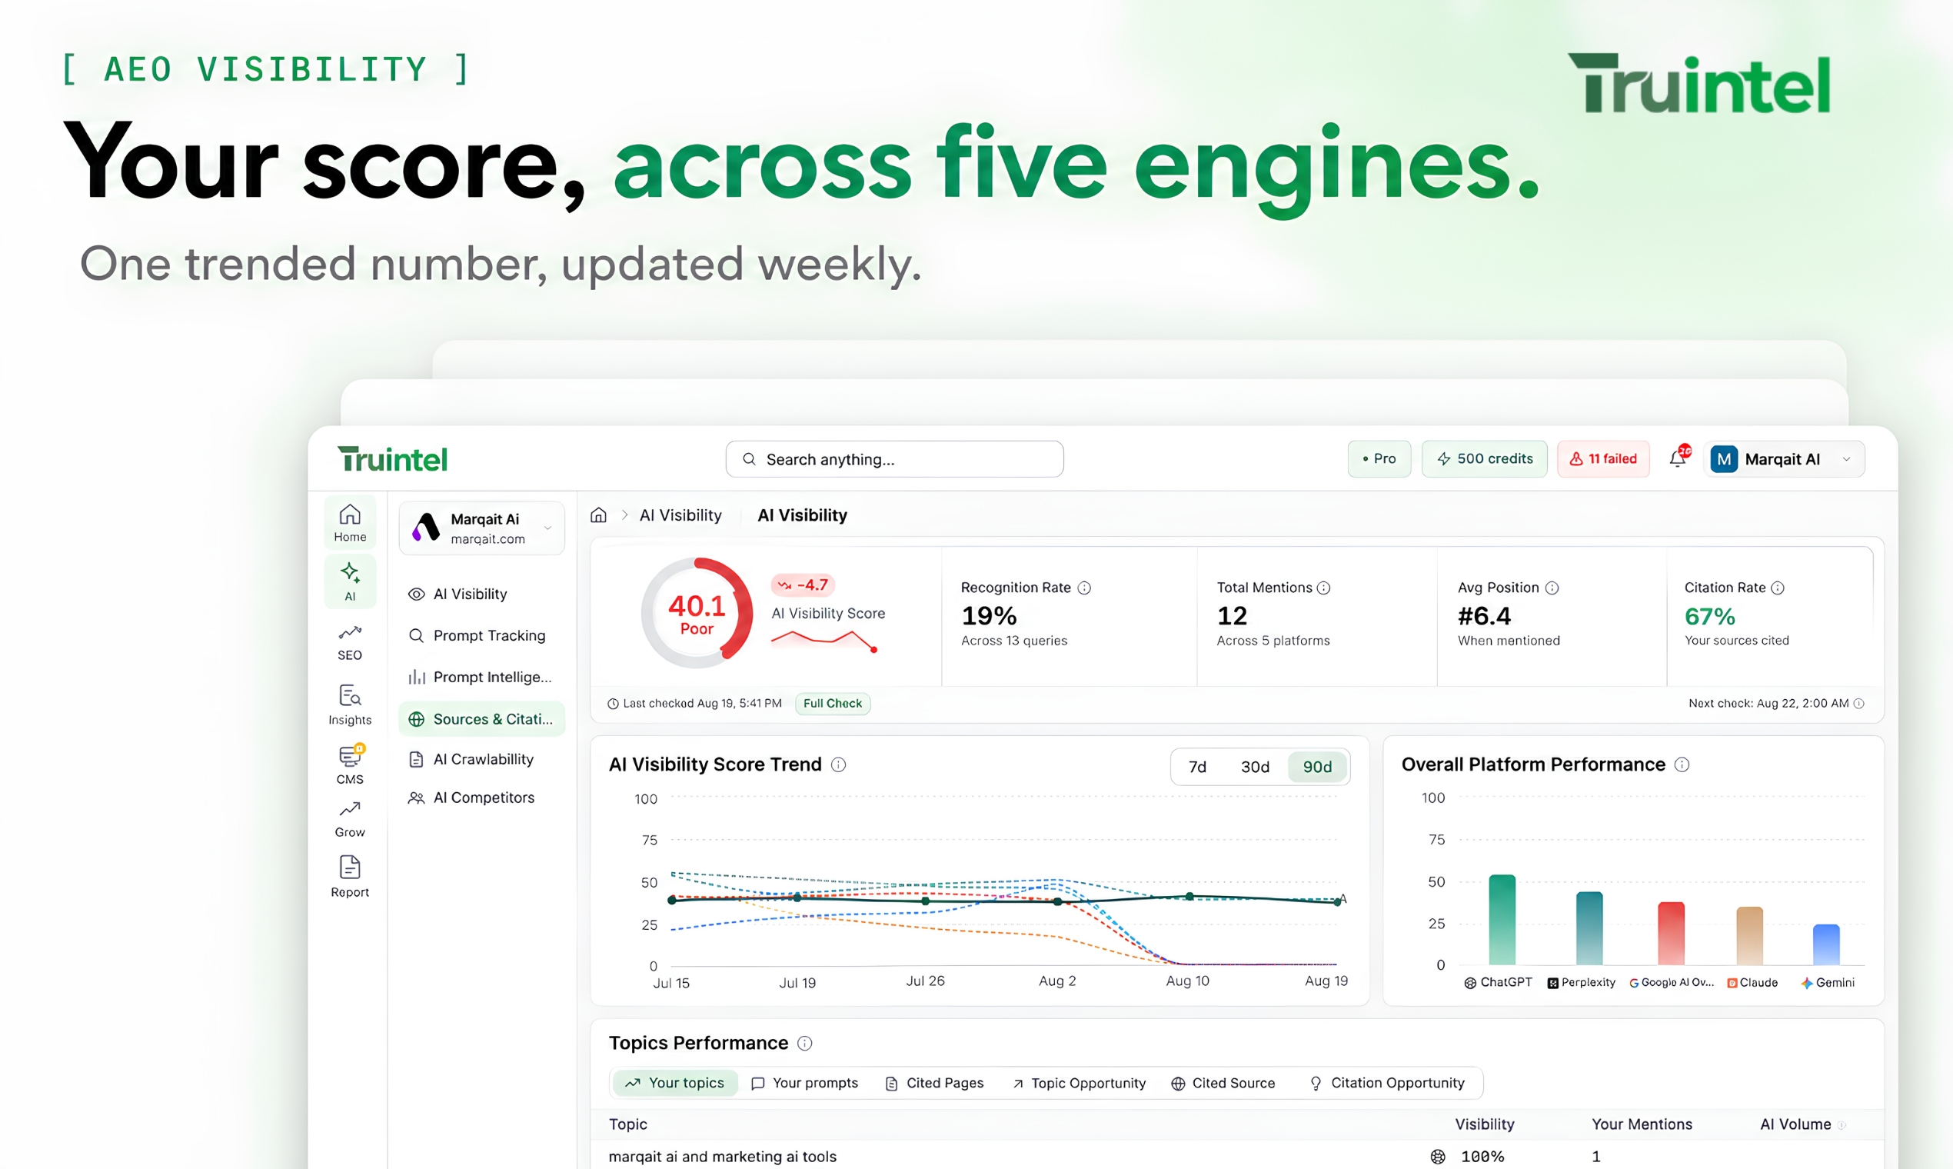The height and width of the screenshot is (1169, 1953).
Task: Click the Overall Platform Performance info icon
Action: [x=1682, y=765]
